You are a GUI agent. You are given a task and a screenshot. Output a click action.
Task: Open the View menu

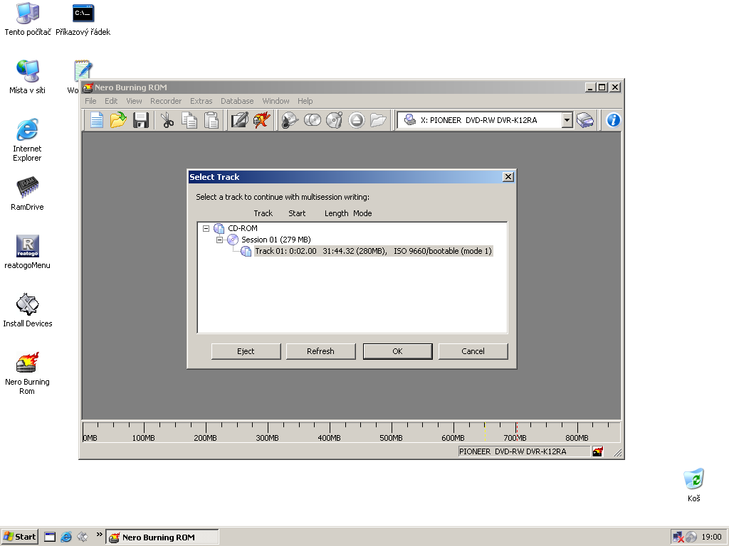tap(134, 101)
